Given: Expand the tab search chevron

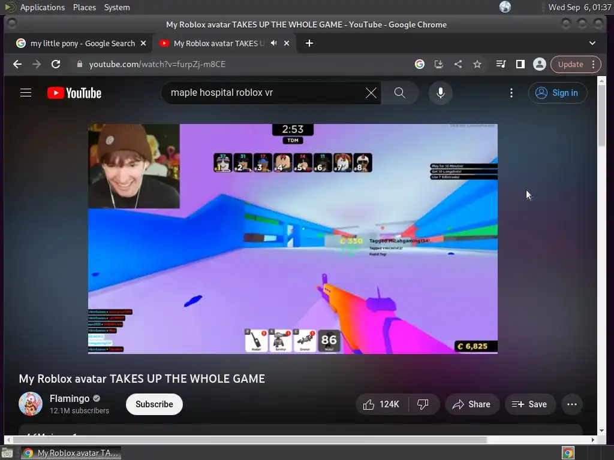Looking at the screenshot, I should tap(592, 43).
